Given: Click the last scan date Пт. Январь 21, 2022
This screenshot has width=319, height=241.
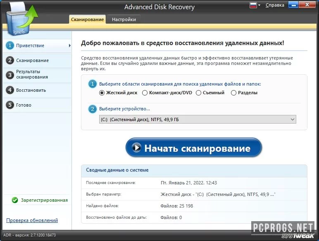Looking at the screenshot, I should point(188,183).
